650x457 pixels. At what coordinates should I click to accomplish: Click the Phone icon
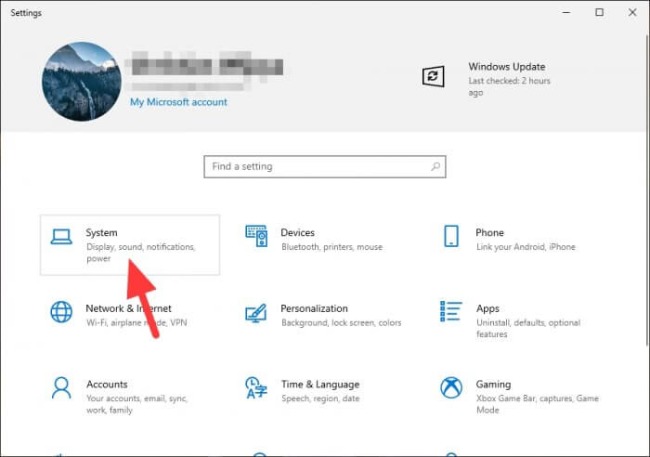451,236
